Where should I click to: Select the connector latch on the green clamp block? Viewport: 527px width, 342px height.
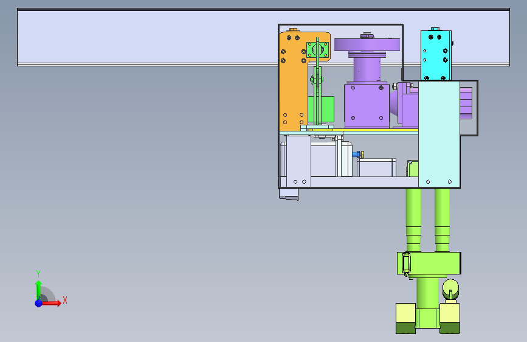406,263
